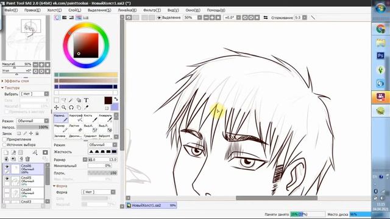This screenshot has width=390, height=219.
Task: Open Photoshop from the Windows taskbar
Action: click(x=380, y=55)
